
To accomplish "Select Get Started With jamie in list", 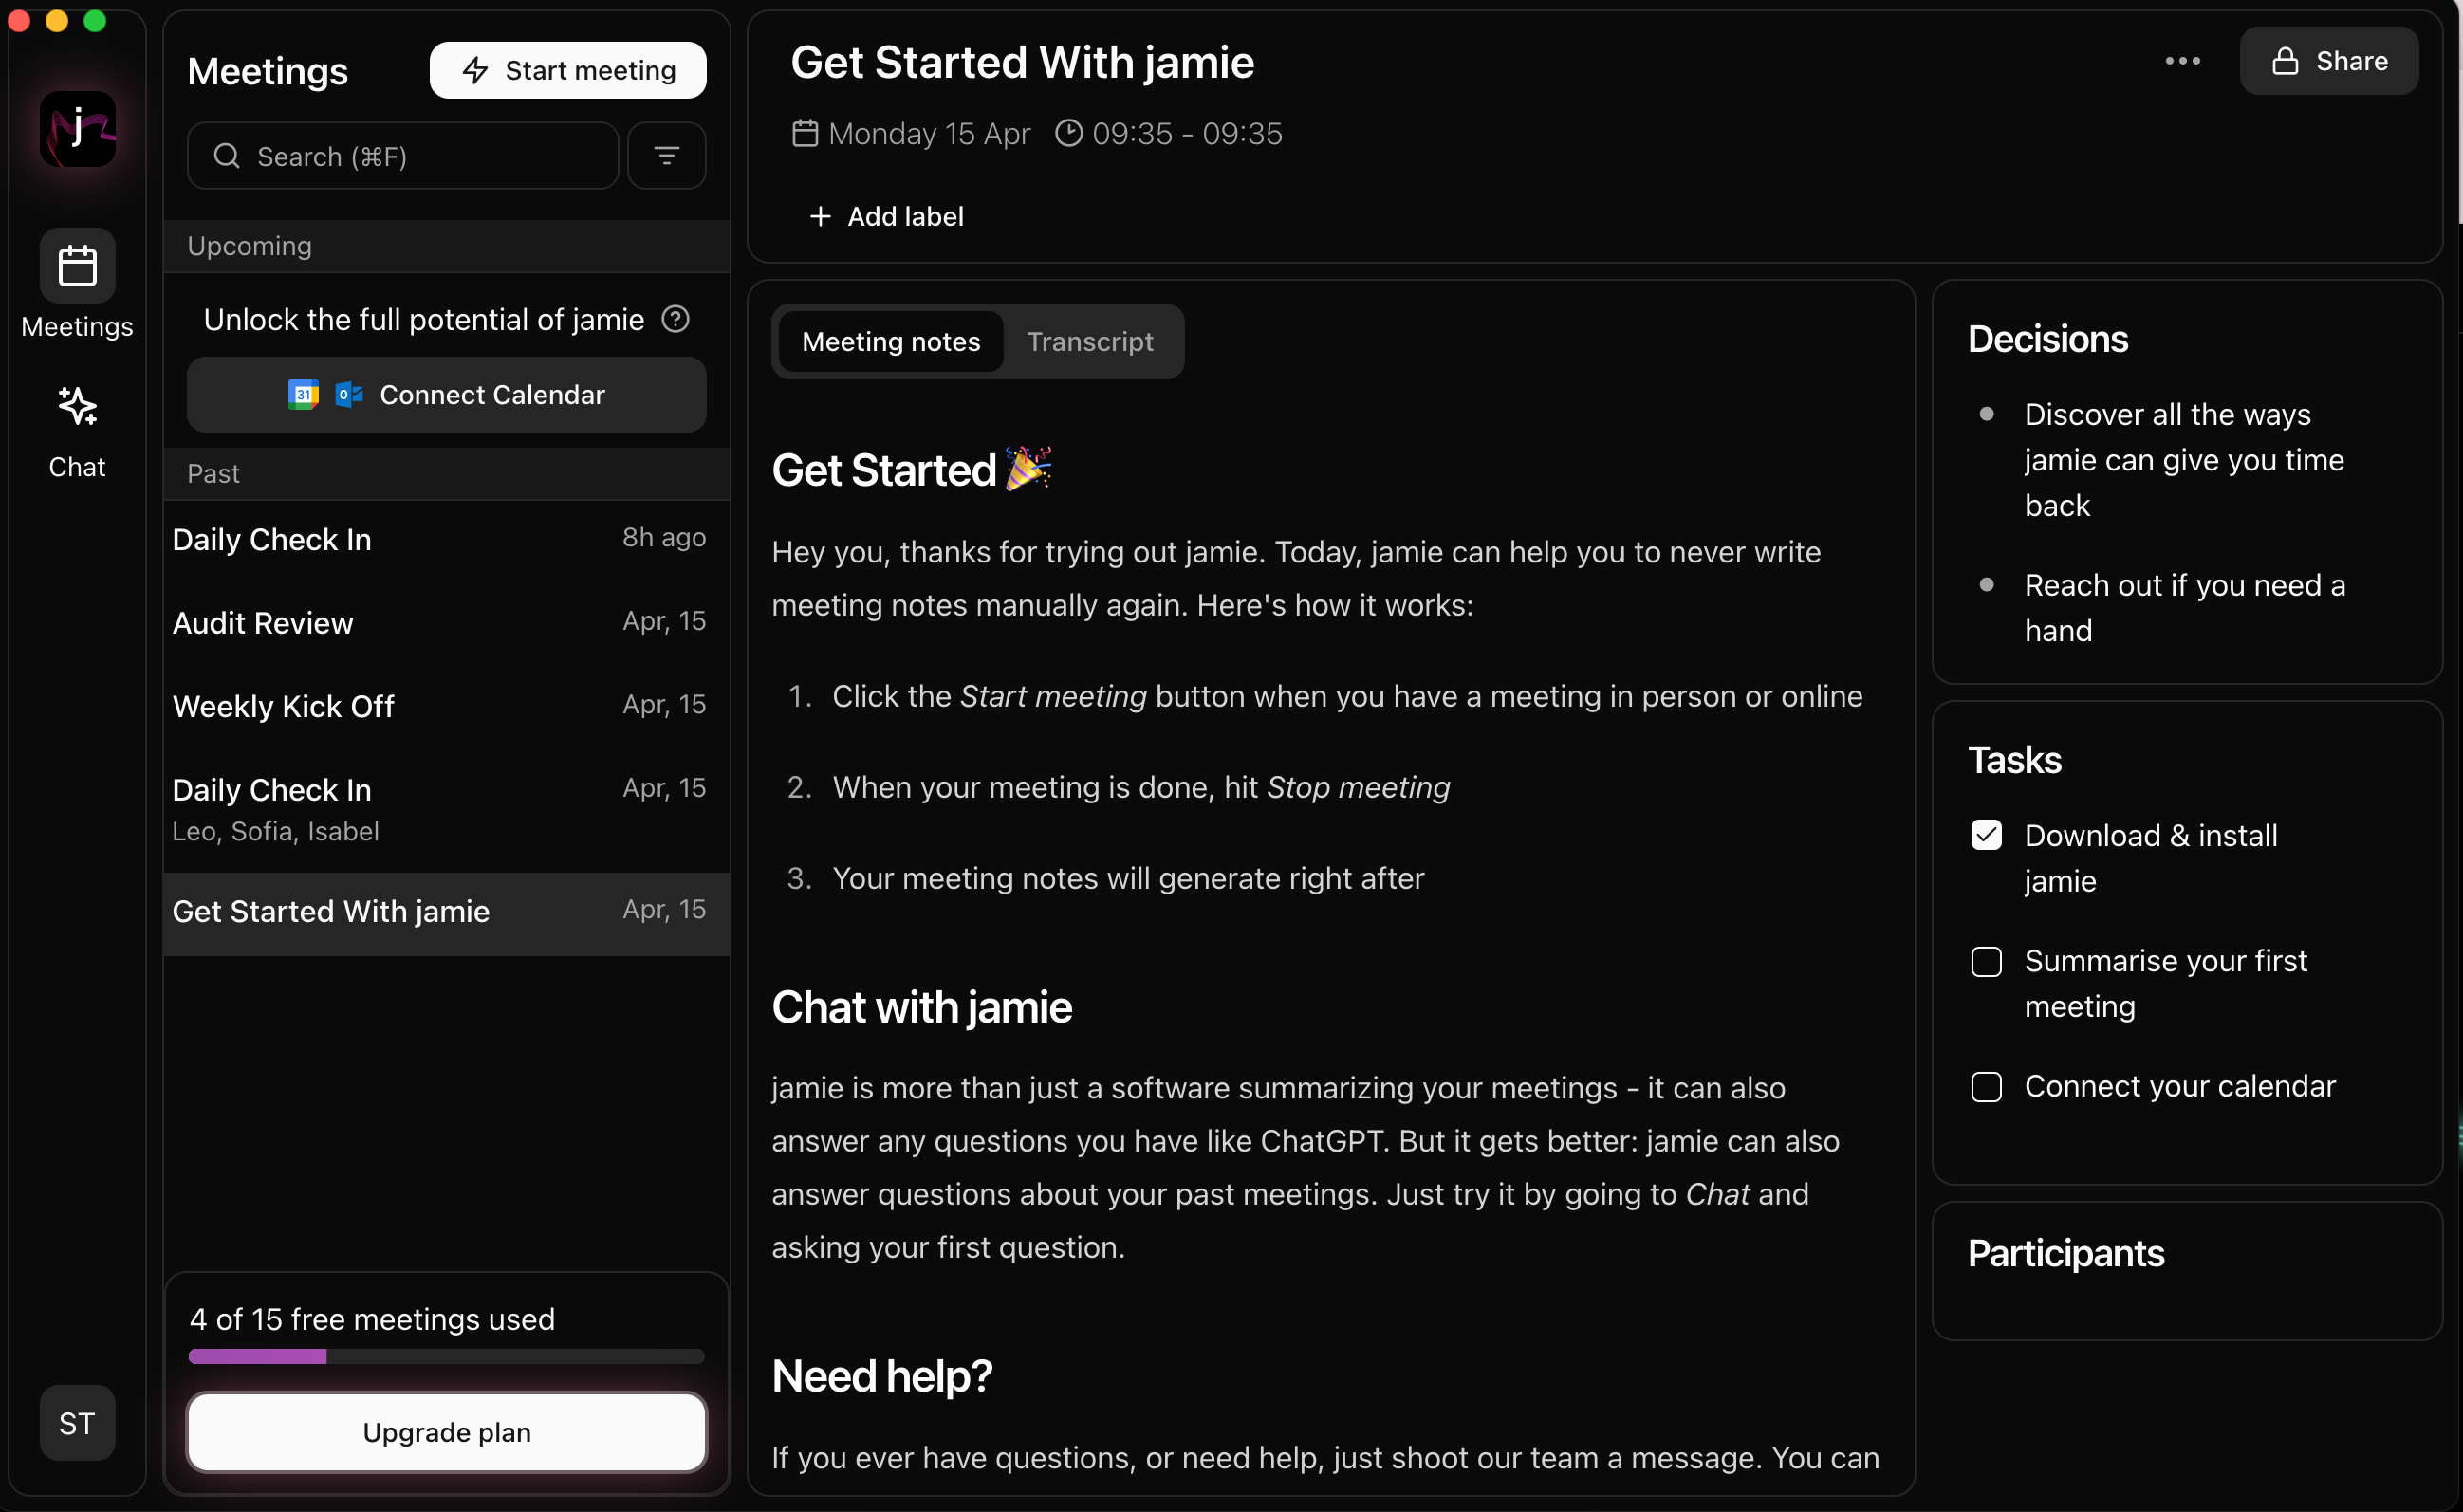I will [x=446, y=913].
